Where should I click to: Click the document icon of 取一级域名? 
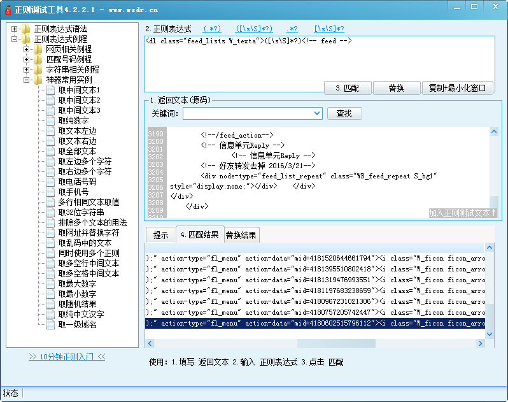(x=50, y=324)
